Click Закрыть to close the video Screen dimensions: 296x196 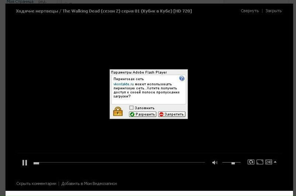273,11
